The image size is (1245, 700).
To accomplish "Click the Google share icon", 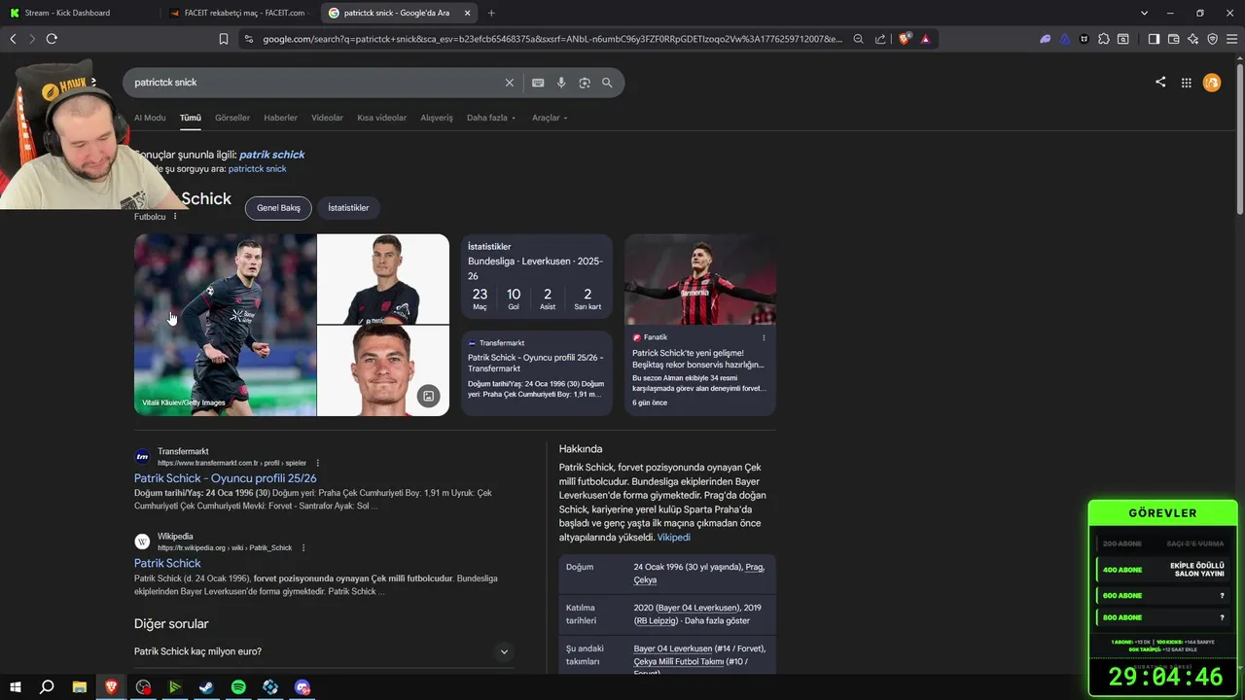I will (x=1160, y=83).
